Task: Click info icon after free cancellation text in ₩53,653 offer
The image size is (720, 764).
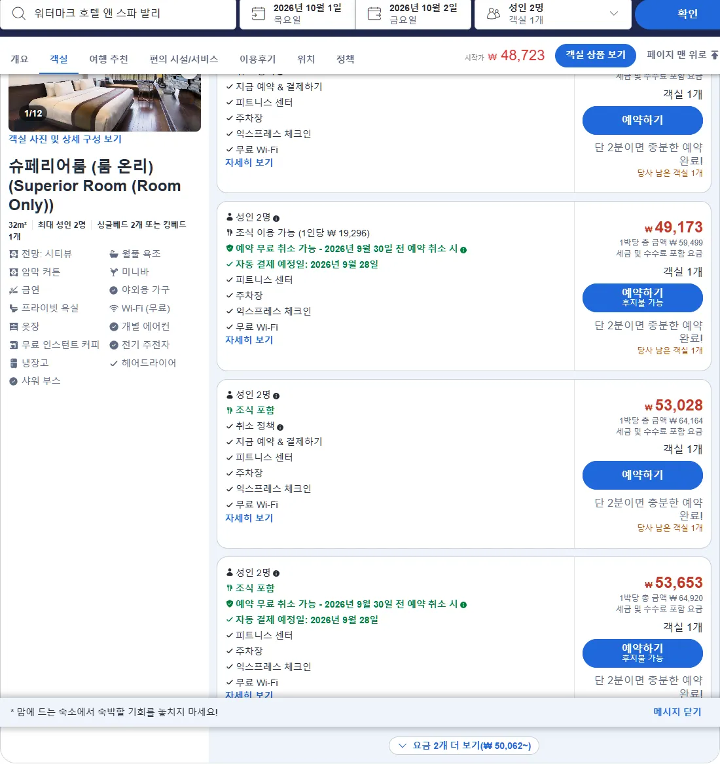Action: point(463,605)
